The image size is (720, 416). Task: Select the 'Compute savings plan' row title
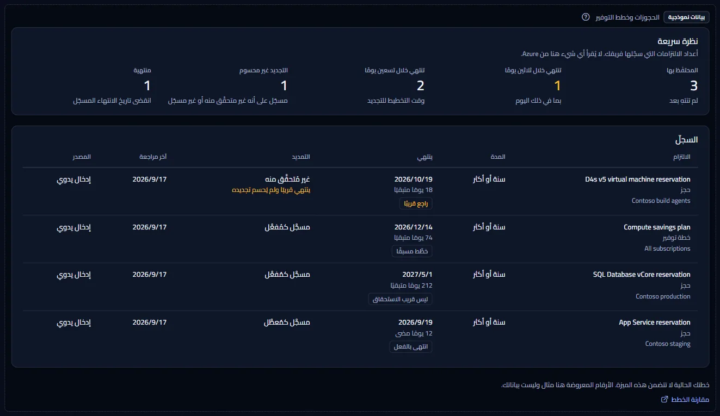[x=657, y=227]
